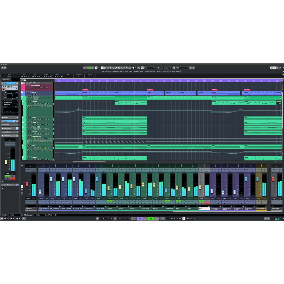Image resolution: width=284 pixels, height=284 pixels.
Task: Click the Arrangement Zoom button
Action: click(x=45, y=87)
